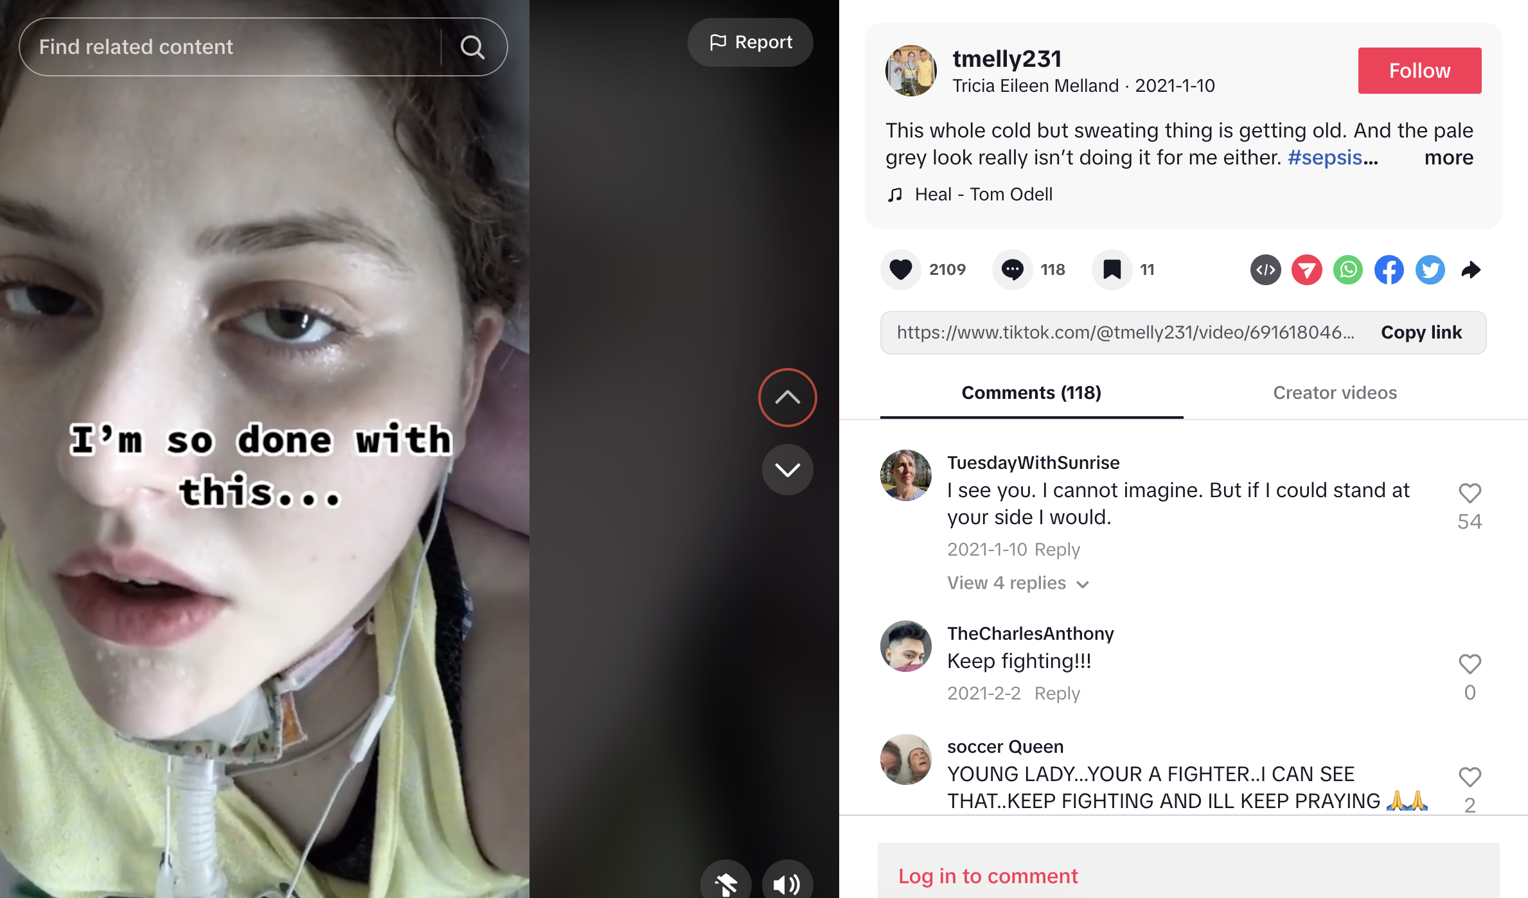The height and width of the screenshot is (898, 1528).
Task: Select the Comments (118) tab
Action: pyautogui.click(x=1031, y=392)
